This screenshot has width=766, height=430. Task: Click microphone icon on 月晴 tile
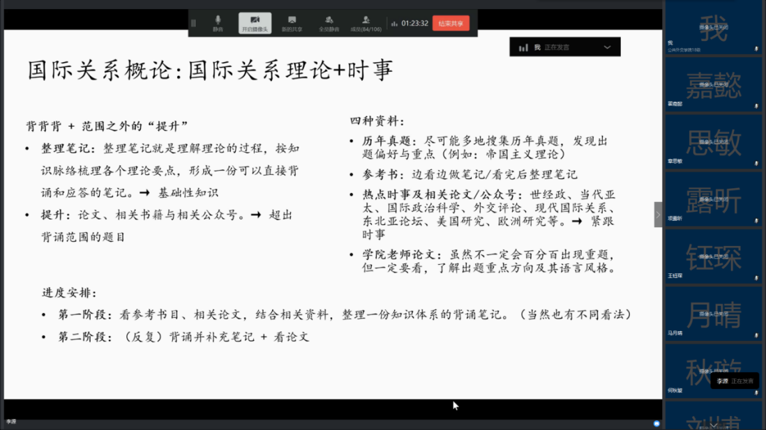756,334
